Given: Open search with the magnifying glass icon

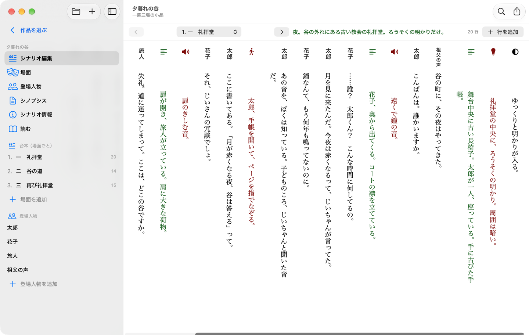Looking at the screenshot, I should coord(501,12).
